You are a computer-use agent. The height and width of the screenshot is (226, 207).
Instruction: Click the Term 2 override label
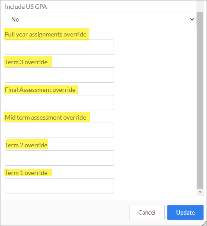26,145
